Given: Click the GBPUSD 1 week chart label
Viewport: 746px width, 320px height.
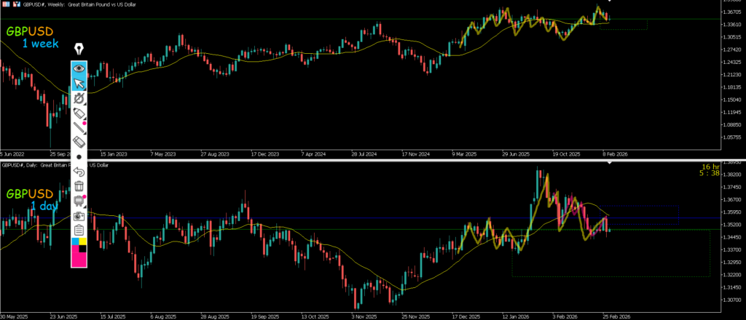Looking at the screenshot, I should point(31,37).
